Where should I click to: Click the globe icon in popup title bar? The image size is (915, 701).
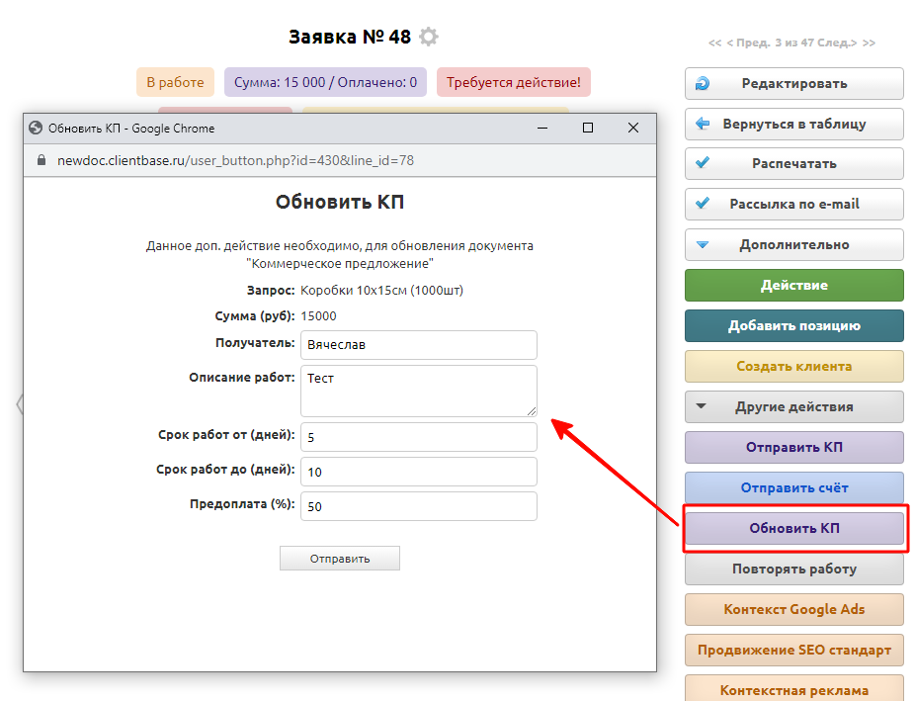[37, 129]
